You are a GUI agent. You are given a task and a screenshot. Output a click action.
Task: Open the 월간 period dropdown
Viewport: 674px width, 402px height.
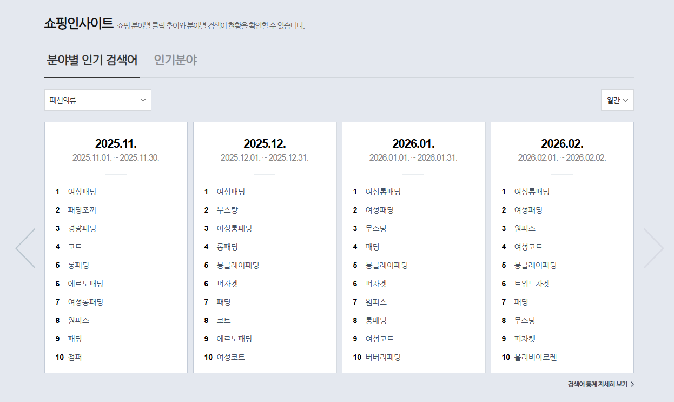[617, 100]
